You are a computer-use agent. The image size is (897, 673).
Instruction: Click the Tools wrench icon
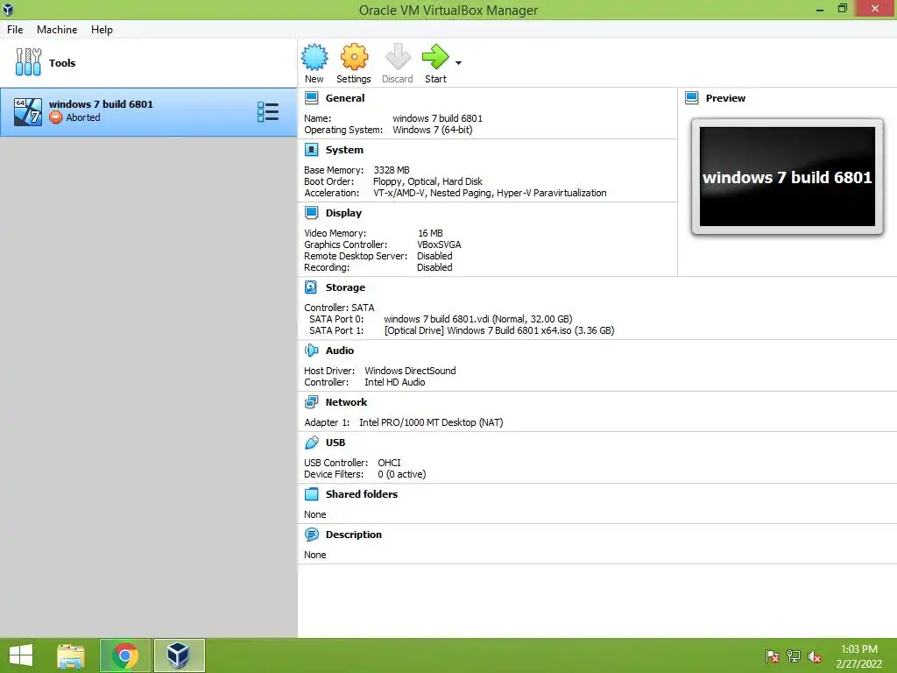coord(28,62)
